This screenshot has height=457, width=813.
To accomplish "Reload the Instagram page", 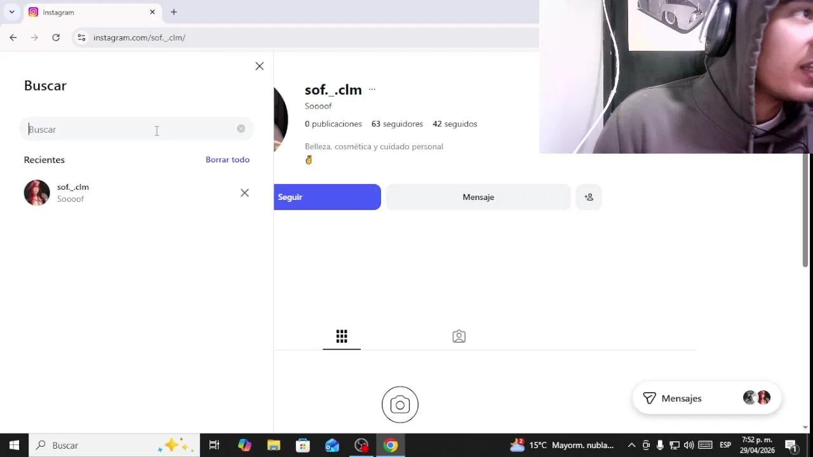I will (x=56, y=37).
